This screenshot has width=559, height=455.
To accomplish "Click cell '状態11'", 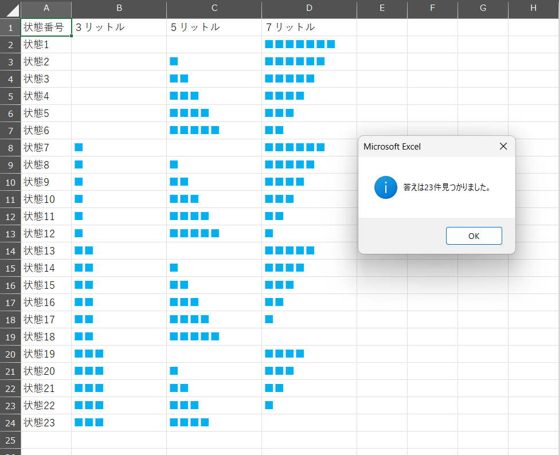I will [x=46, y=216].
